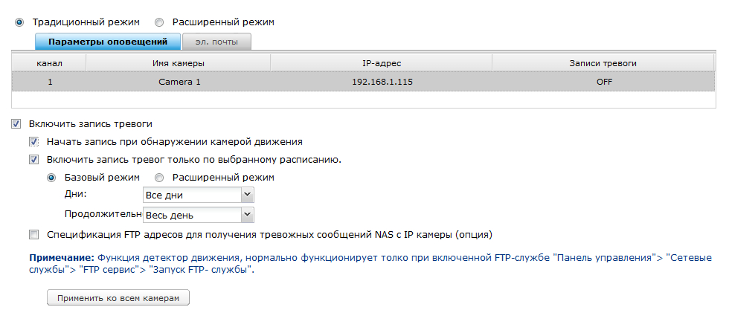The image size is (729, 333).
Task: Click the канал column header
Action: point(49,63)
